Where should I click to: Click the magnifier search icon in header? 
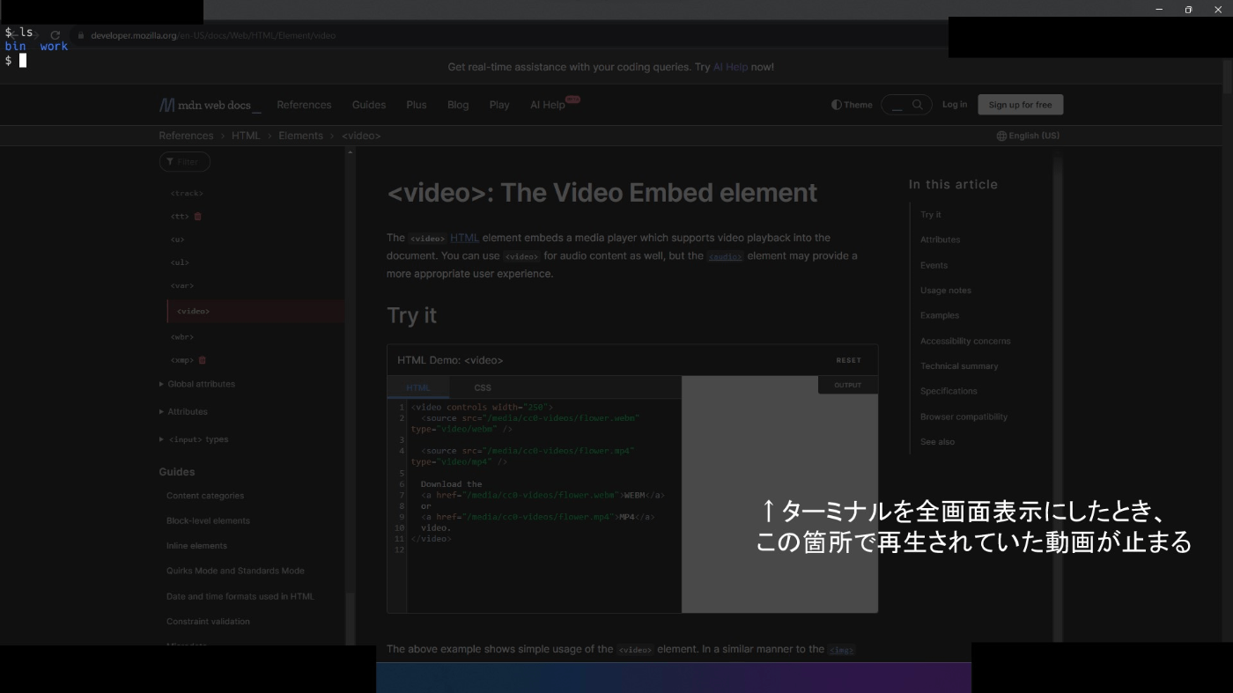917,105
